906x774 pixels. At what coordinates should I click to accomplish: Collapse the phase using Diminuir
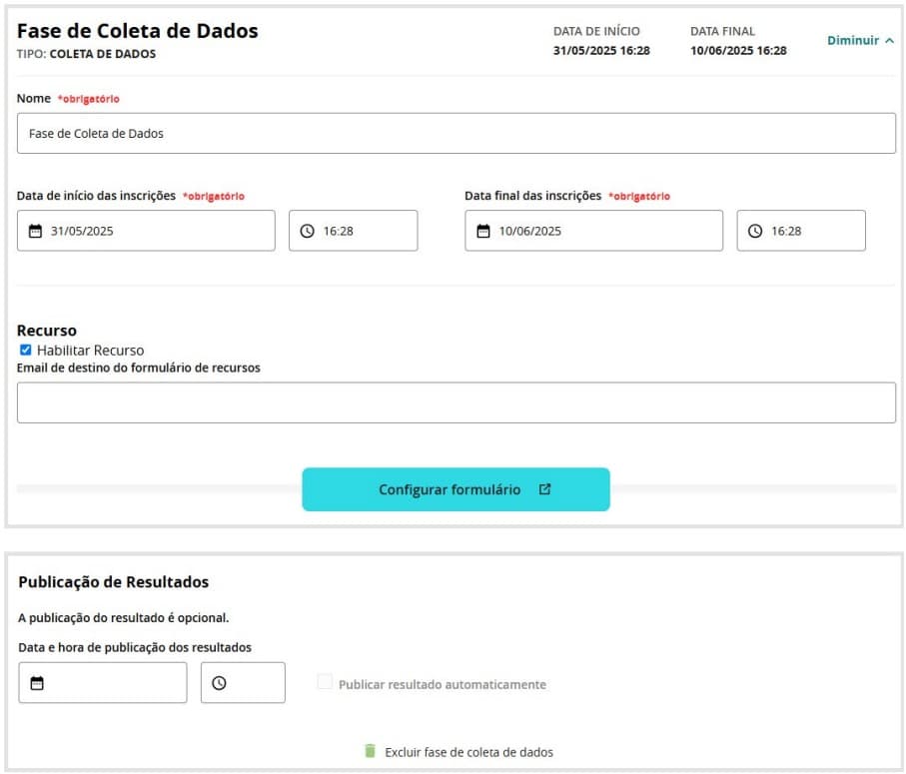(853, 41)
